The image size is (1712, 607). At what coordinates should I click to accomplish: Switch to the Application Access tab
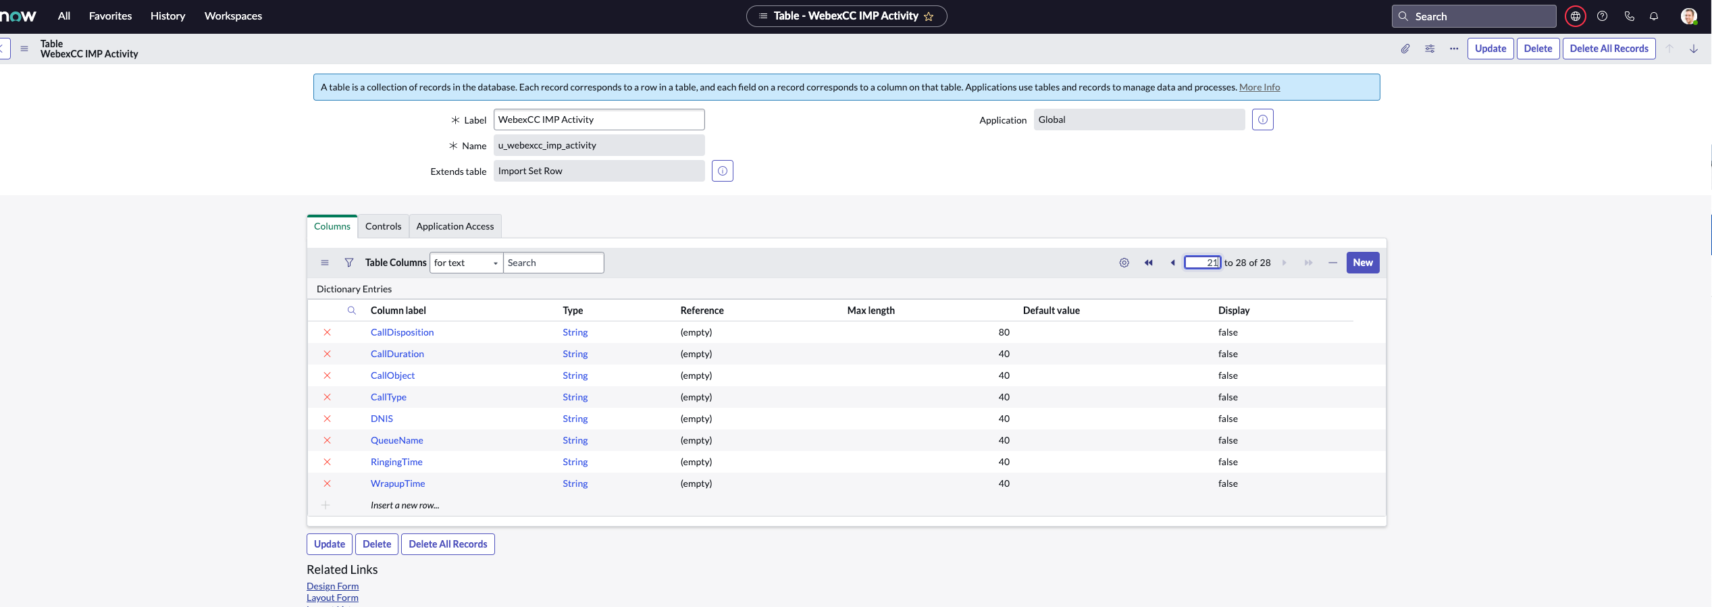[x=455, y=226]
